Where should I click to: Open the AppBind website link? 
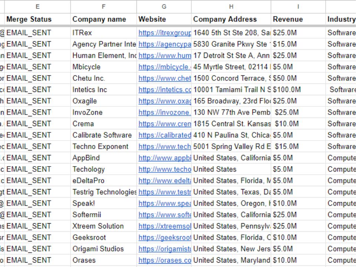[165, 158]
